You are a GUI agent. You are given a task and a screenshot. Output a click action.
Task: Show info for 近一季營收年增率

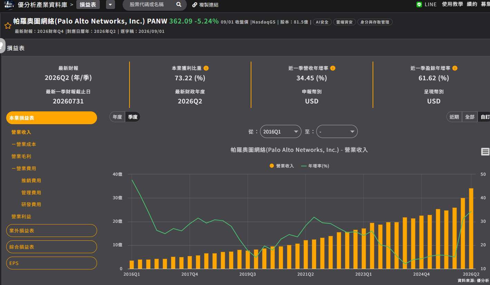(x=333, y=68)
